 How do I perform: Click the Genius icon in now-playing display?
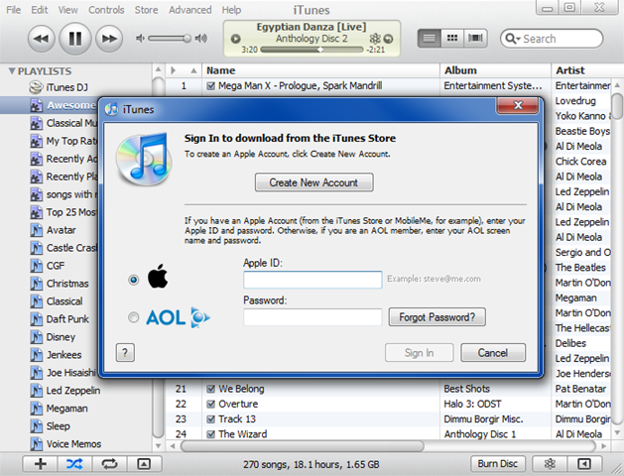(x=374, y=39)
